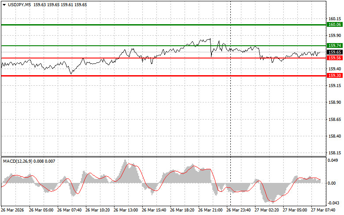The width and height of the screenshot is (344, 215).
Task: Click the 26 Mar 2026 date label
Action: pyautogui.click(x=14, y=210)
